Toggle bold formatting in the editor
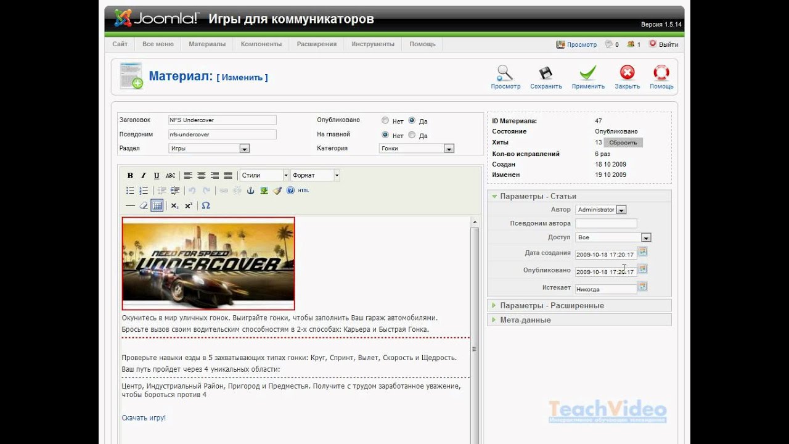 tap(130, 176)
